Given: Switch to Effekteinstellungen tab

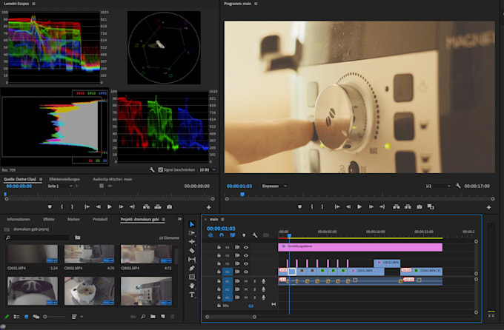Looking at the screenshot, I should tap(64, 179).
